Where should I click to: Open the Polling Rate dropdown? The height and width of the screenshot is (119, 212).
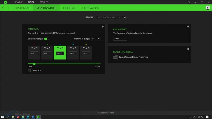[x=120, y=38]
